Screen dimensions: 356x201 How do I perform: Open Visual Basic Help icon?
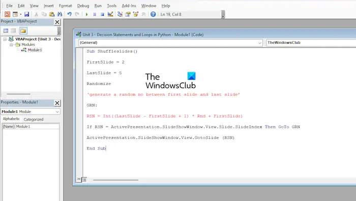click(x=153, y=14)
